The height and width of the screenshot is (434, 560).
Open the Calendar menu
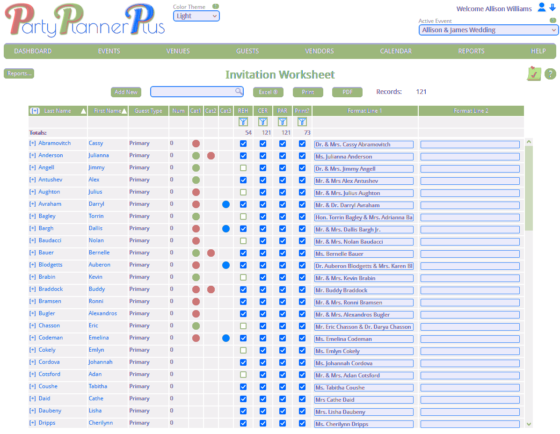pos(396,51)
